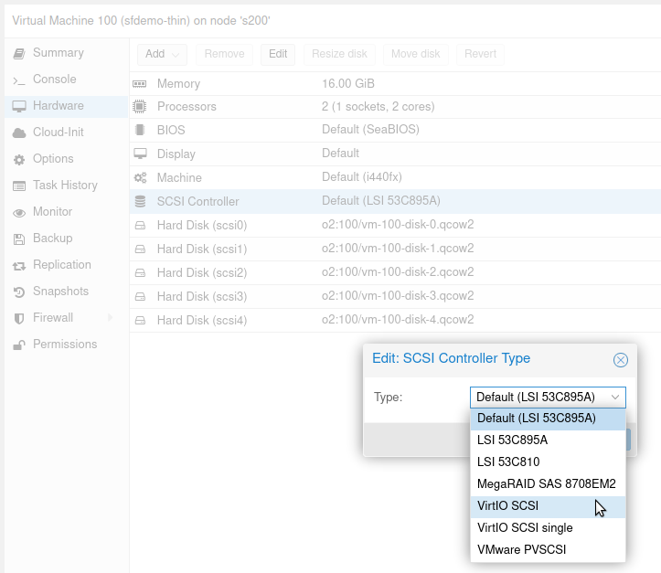
Task: Open the Add dropdown button
Action: pyautogui.click(x=162, y=54)
